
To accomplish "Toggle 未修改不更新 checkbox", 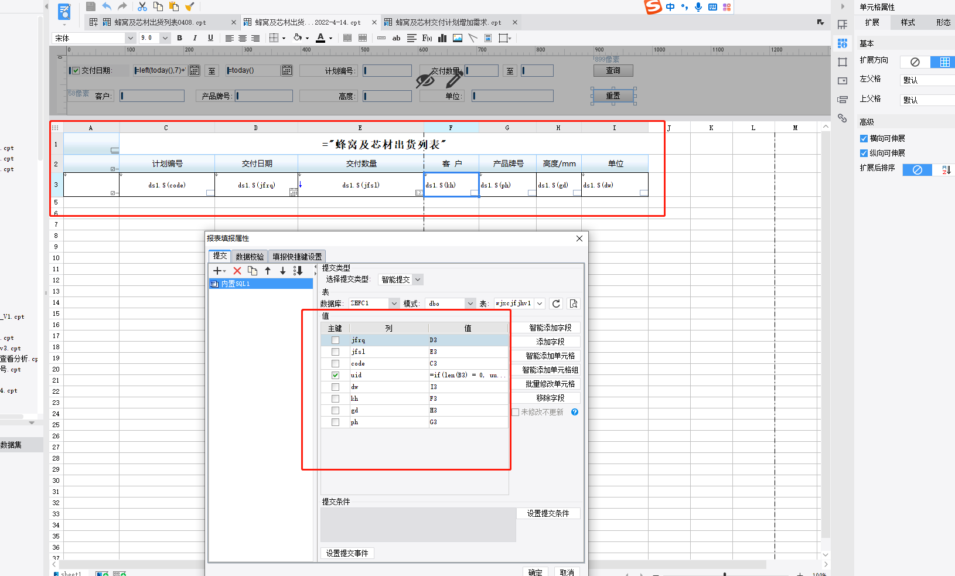I will (516, 412).
